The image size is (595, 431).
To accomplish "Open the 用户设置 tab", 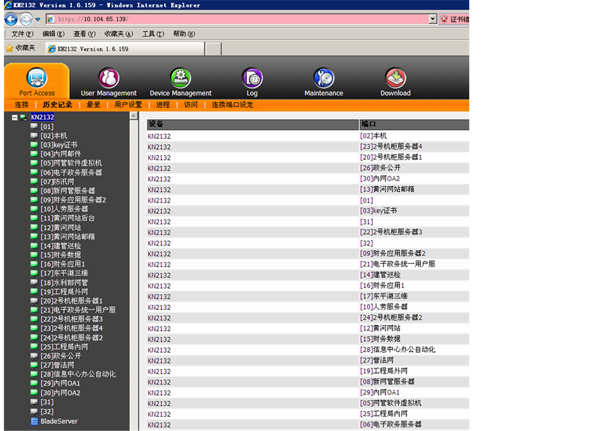I will pos(128,105).
